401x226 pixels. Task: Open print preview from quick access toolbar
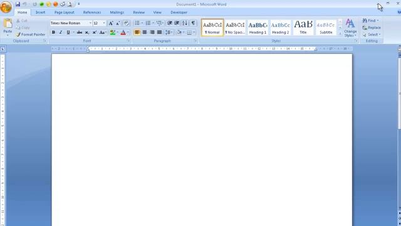[70, 4]
